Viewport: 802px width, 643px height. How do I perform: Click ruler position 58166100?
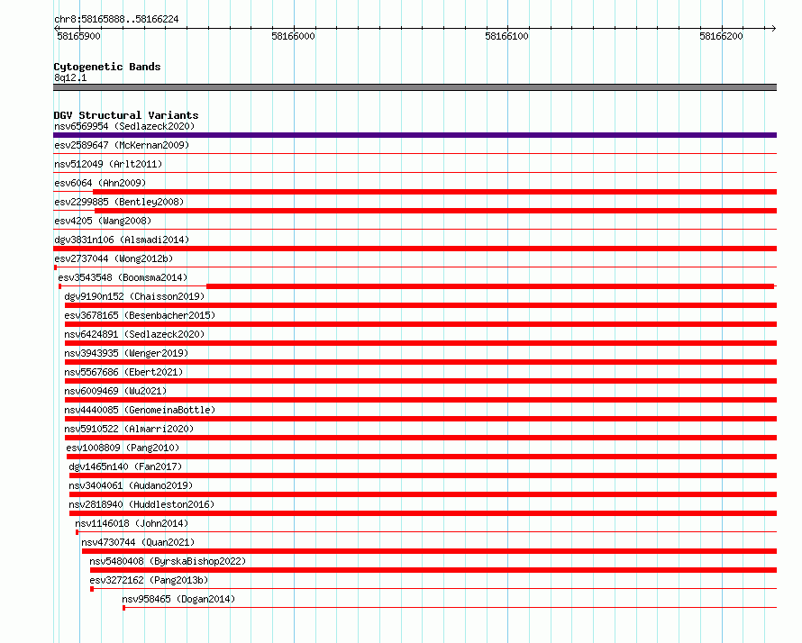506,36
